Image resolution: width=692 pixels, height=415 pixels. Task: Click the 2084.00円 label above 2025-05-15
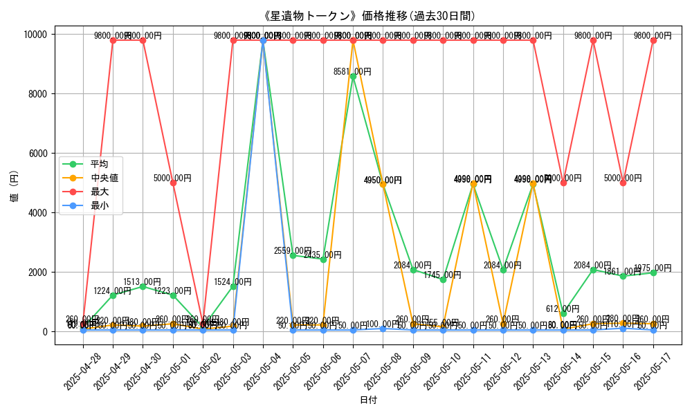[593, 265]
